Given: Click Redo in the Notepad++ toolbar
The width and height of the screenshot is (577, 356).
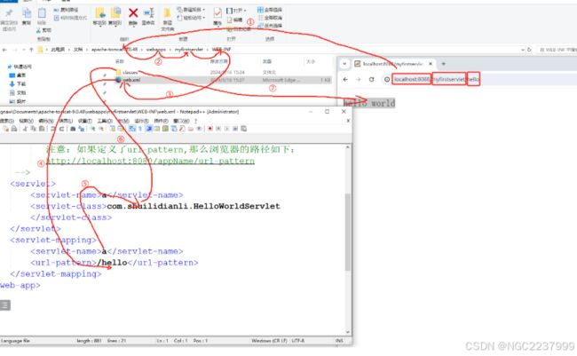Looking at the screenshot, I should point(61,129).
